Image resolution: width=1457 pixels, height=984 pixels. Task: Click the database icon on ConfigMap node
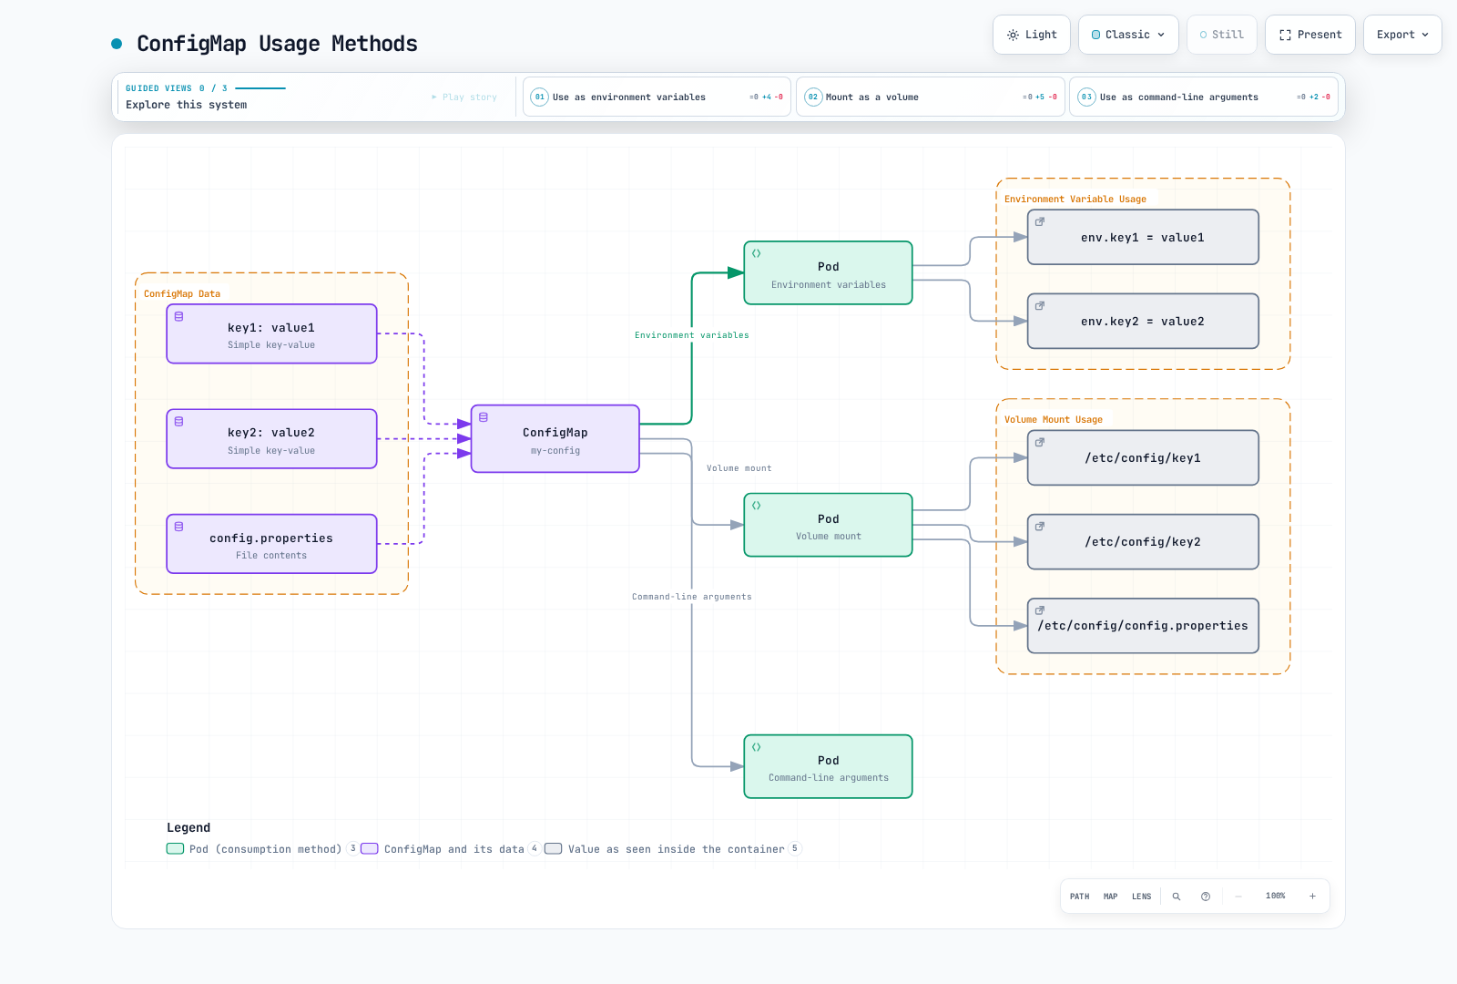(x=484, y=417)
